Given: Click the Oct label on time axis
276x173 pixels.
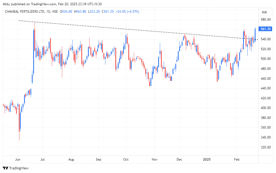Looking at the screenshot, I should 126,159.
